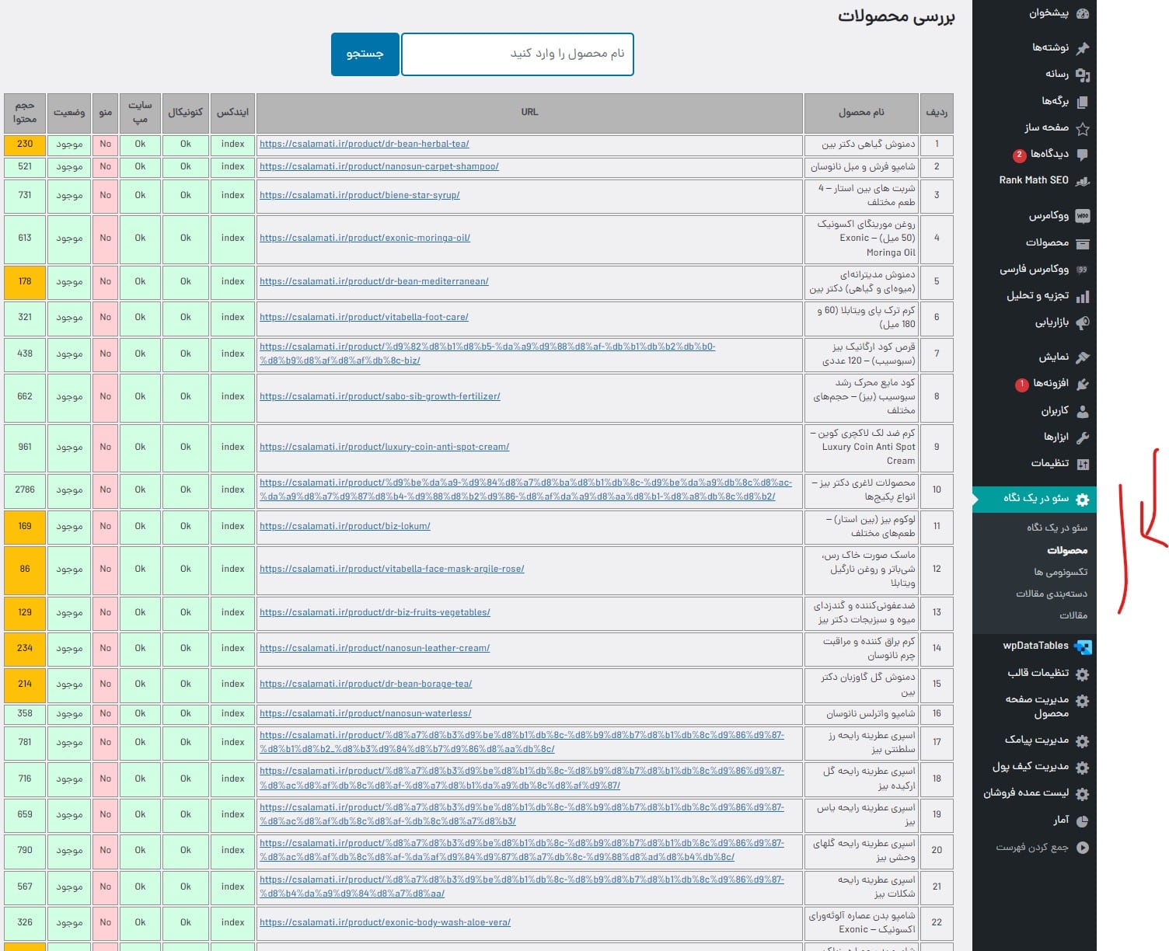This screenshot has width=1169, height=951.
Task: Click the WooCommerce (ووکامرس) woo icon
Action: [1082, 216]
